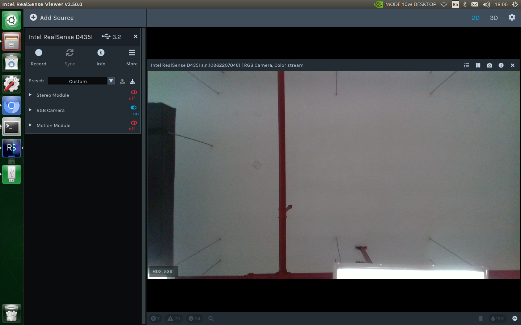This screenshot has width=521, height=325.
Task: Click the preset download icon
Action: coord(132,81)
